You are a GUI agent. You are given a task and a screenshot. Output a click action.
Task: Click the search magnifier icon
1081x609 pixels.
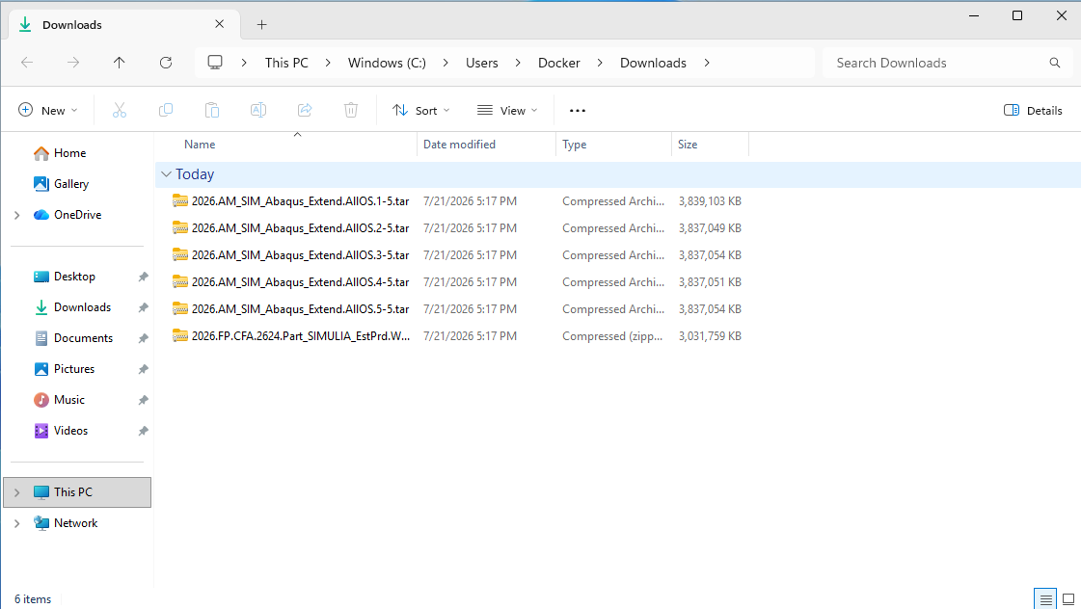(x=1055, y=63)
